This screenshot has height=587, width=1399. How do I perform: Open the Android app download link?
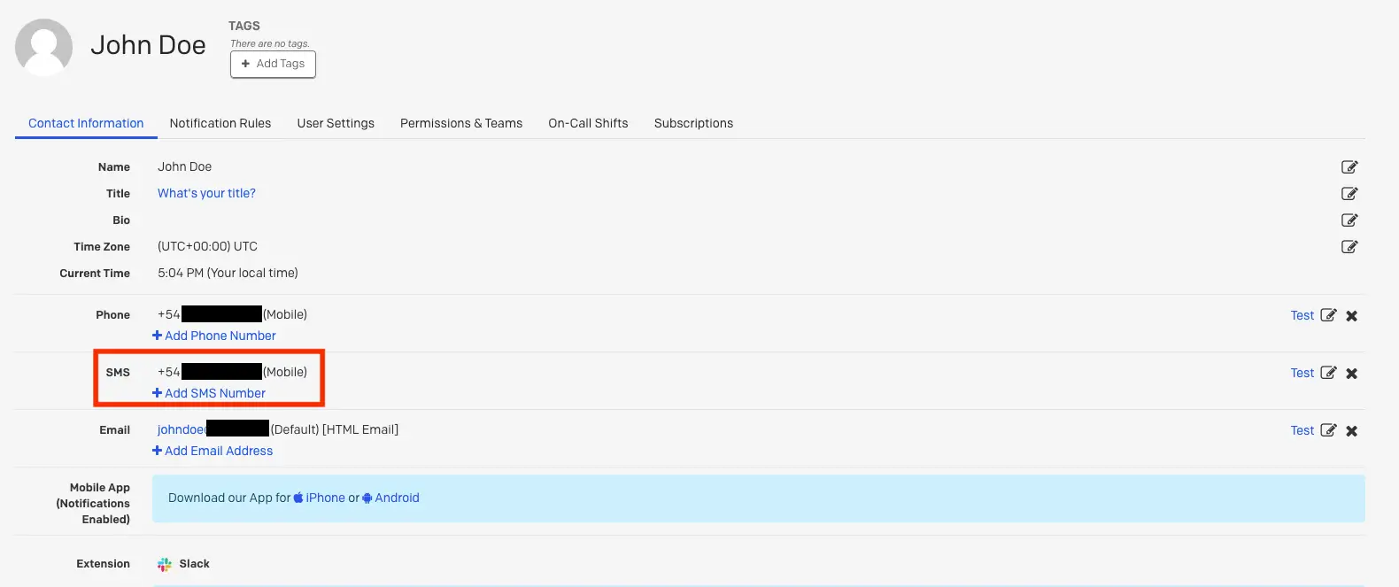click(390, 498)
